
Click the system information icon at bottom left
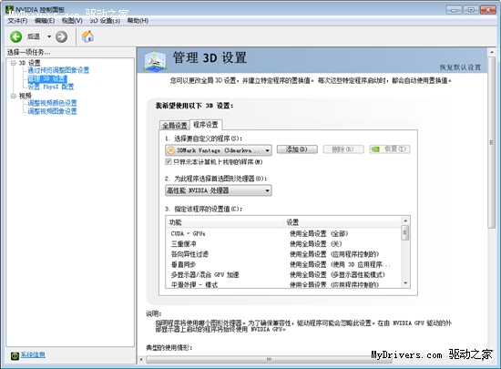15,355
